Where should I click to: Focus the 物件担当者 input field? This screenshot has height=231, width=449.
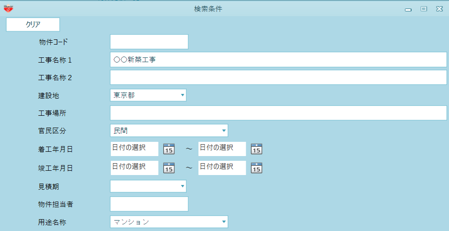(x=149, y=204)
